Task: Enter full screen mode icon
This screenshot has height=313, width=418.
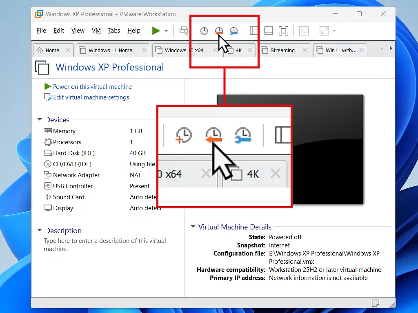Action: (283, 31)
